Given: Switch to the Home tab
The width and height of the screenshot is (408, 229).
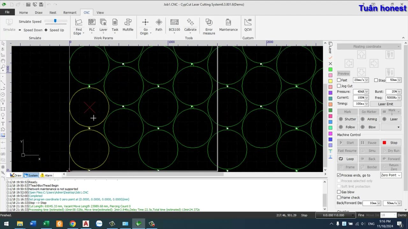Looking at the screenshot, I should coord(23,12).
